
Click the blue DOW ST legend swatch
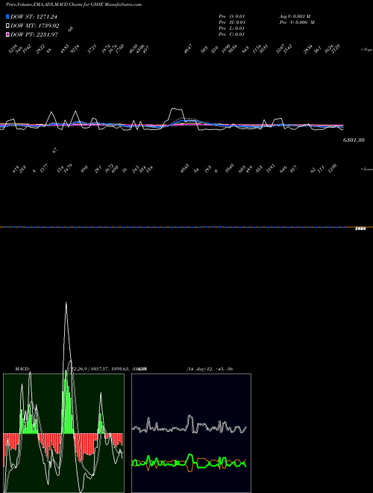point(8,16)
